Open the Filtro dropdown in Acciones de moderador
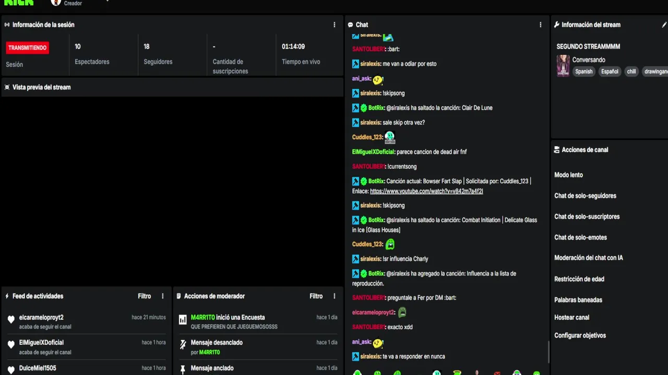Image resolution: width=668 pixels, height=375 pixels. point(316,296)
